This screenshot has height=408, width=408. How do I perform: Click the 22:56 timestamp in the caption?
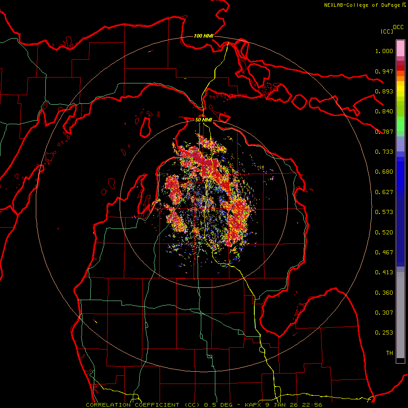click(x=313, y=405)
